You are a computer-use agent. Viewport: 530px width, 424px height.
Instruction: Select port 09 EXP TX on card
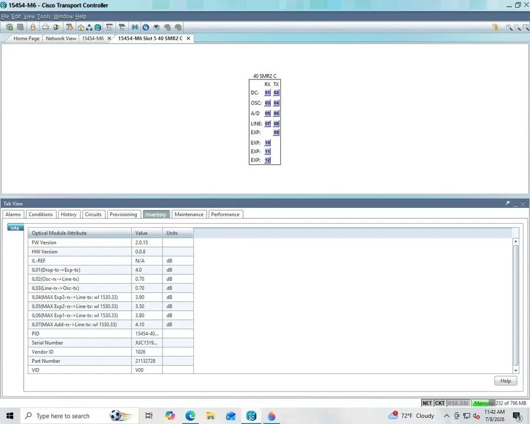(x=276, y=132)
